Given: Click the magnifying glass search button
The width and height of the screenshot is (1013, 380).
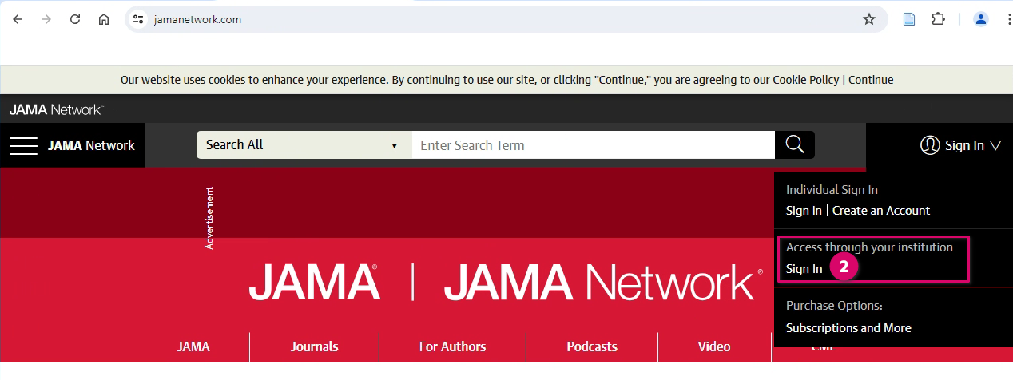Looking at the screenshot, I should [x=794, y=144].
